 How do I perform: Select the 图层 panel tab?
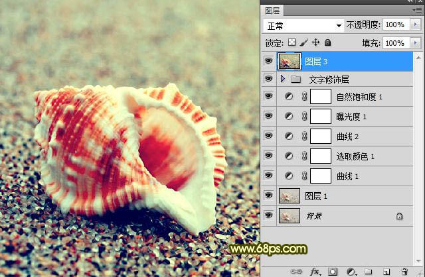(x=272, y=10)
